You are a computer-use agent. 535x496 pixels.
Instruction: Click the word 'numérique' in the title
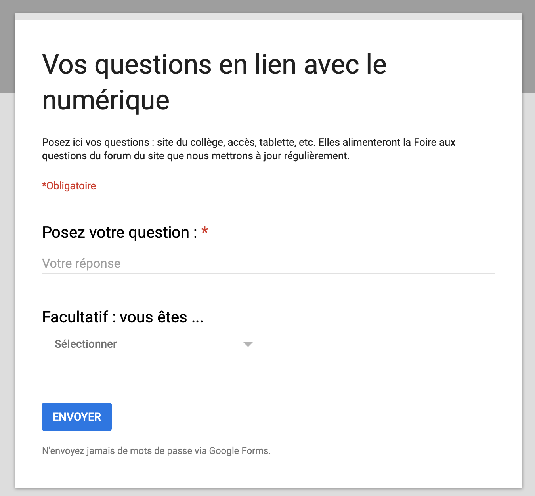point(106,100)
